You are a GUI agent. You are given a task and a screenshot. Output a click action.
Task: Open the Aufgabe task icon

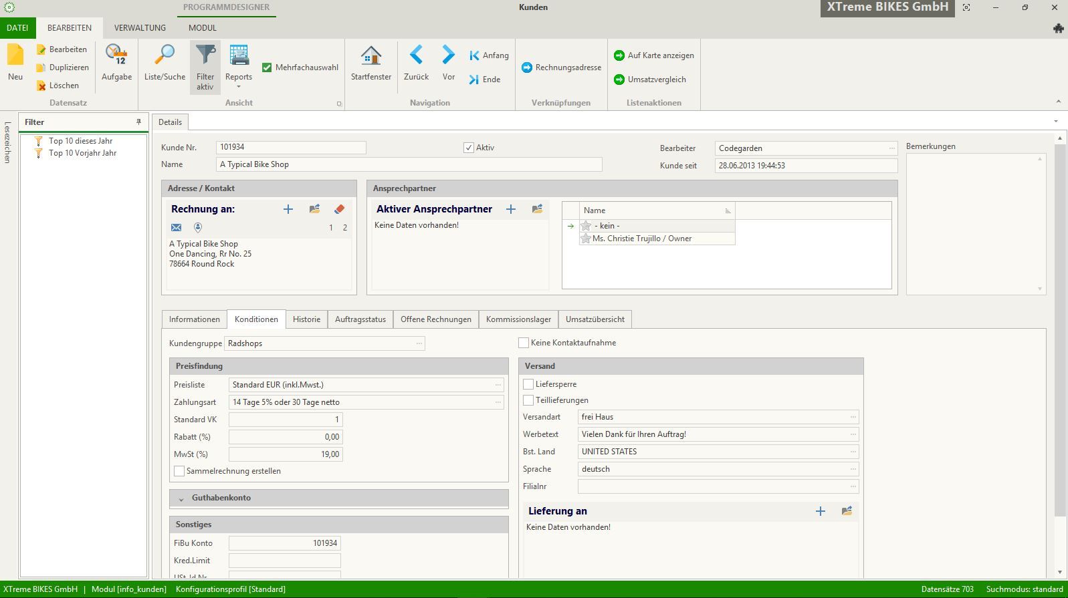click(116, 56)
